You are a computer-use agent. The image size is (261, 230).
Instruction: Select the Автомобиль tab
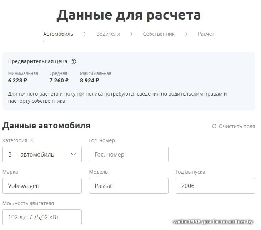[58, 34]
